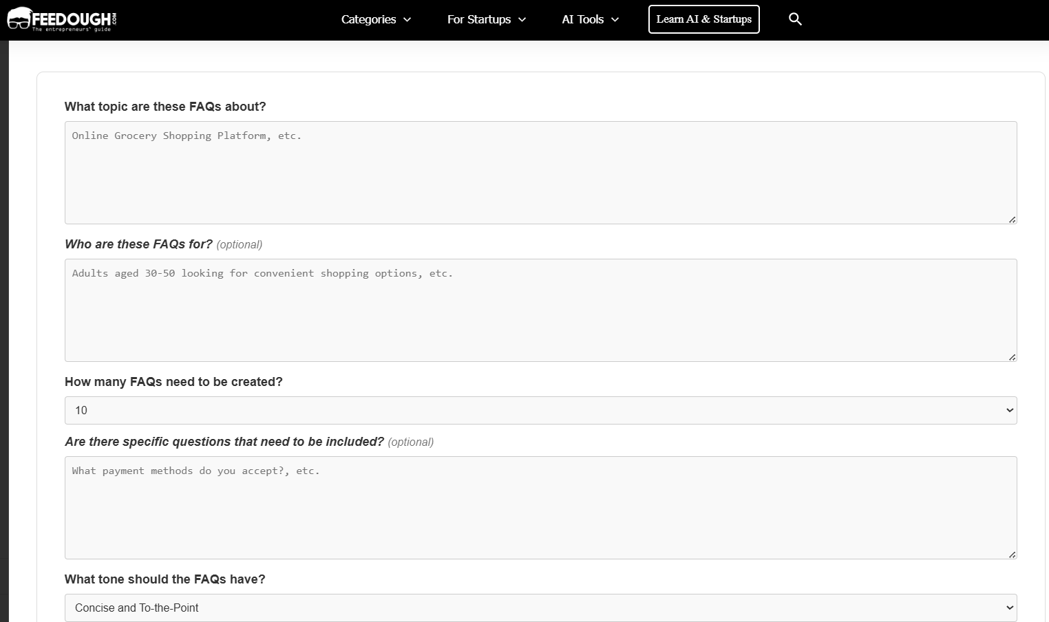The height and width of the screenshot is (622, 1049).
Task: Focus the specific questions text area
Action: point(540,508)
